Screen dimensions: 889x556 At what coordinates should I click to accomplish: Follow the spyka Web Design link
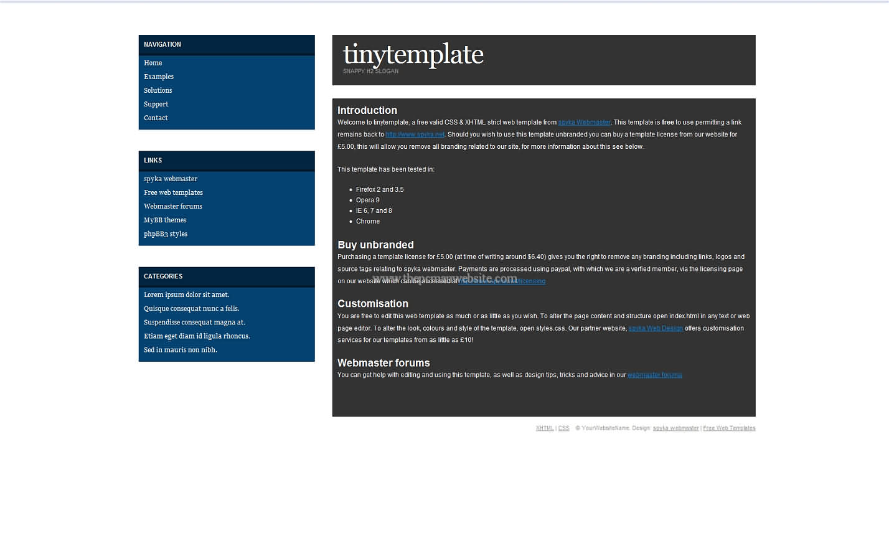click(656, 328)
